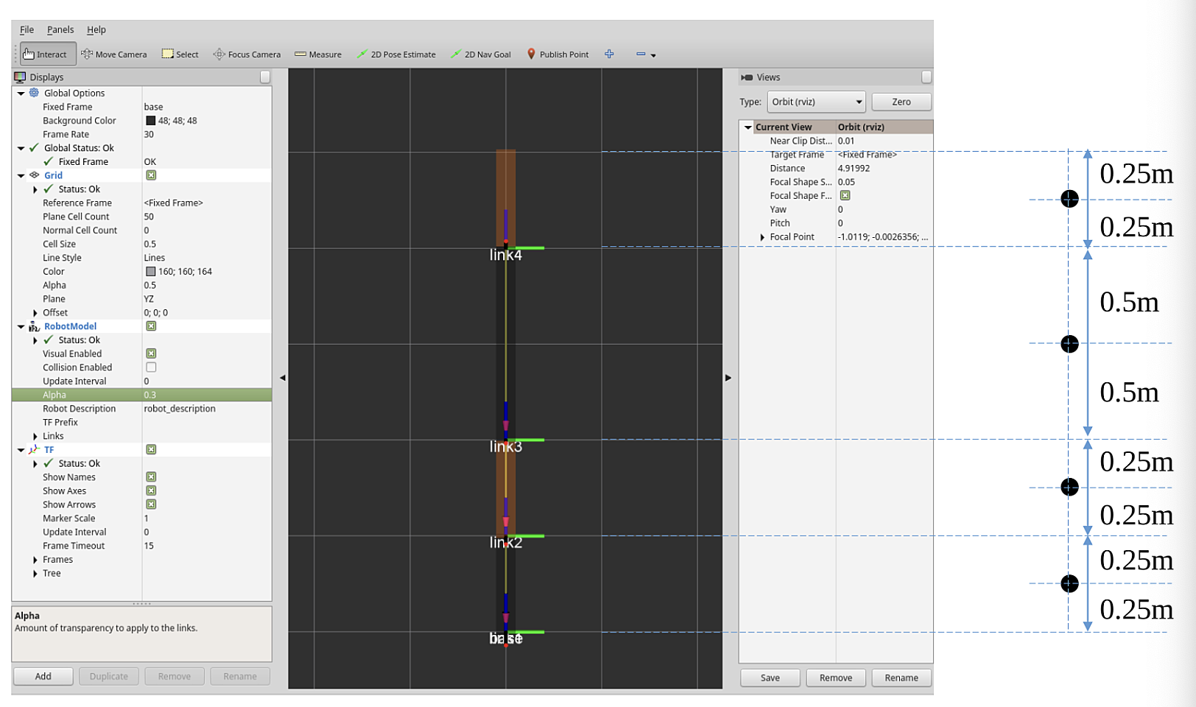
Task: Disable the Show Names checkbox
Action: click(x=151, y=477)
